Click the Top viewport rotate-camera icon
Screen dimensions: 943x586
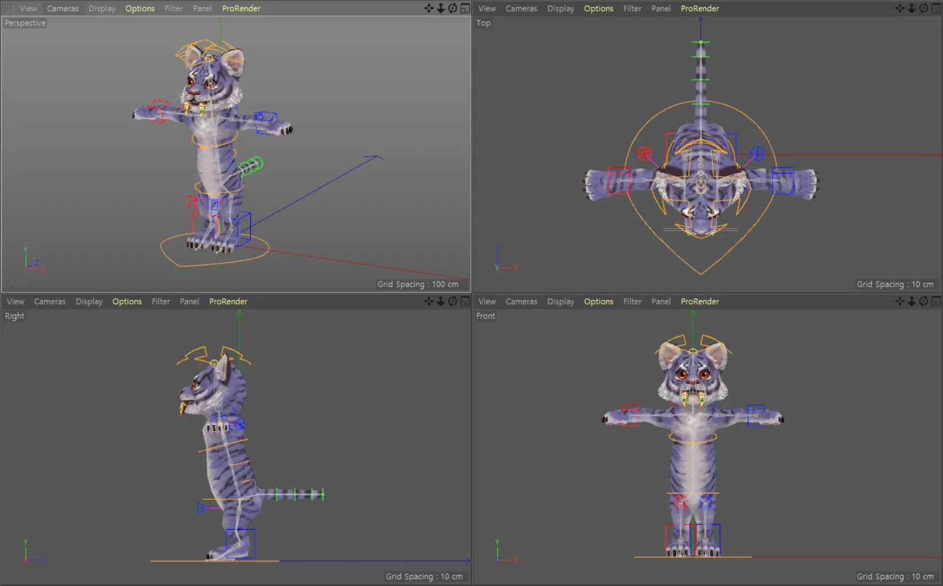[923, 8]
